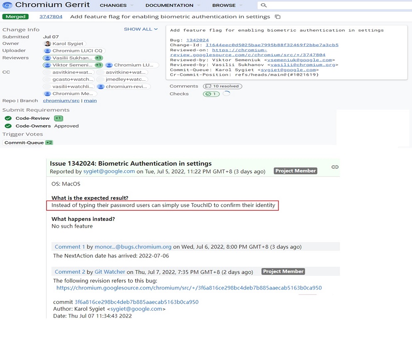The height and width of the screenshot is (337, 412).
Task: Open the chromium.googlesource.com revision URL
Action: [189, 288]
